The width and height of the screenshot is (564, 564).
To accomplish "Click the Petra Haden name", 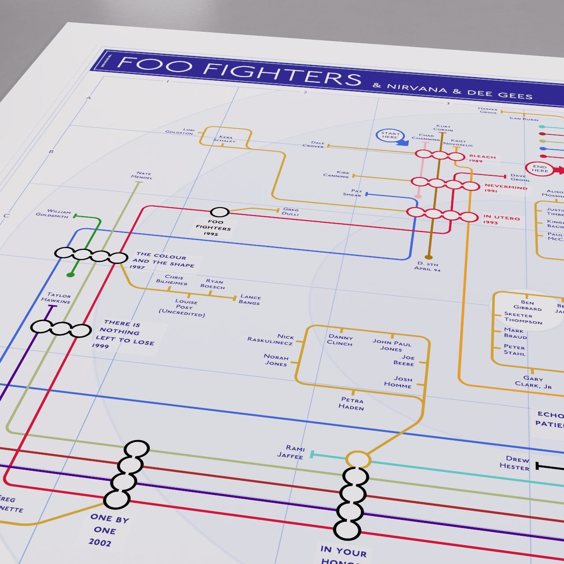I will [x=352, y=403].
